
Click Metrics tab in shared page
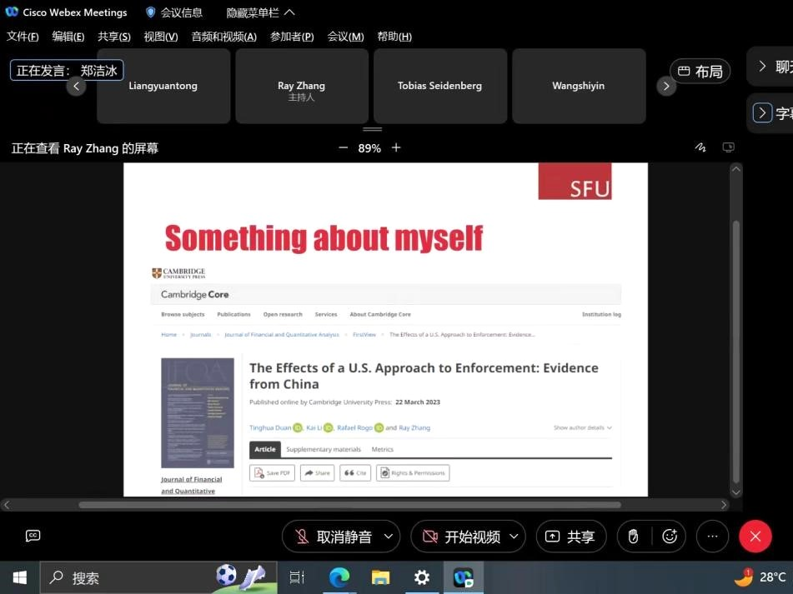tap(383, 449)
